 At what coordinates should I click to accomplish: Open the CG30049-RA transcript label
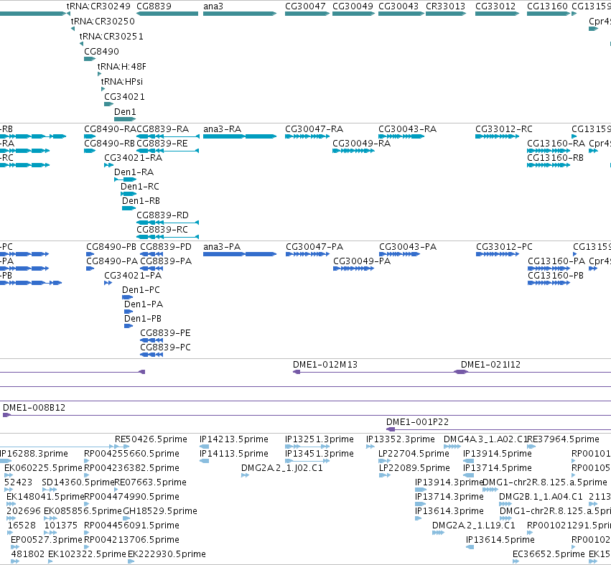pos(362,144)
